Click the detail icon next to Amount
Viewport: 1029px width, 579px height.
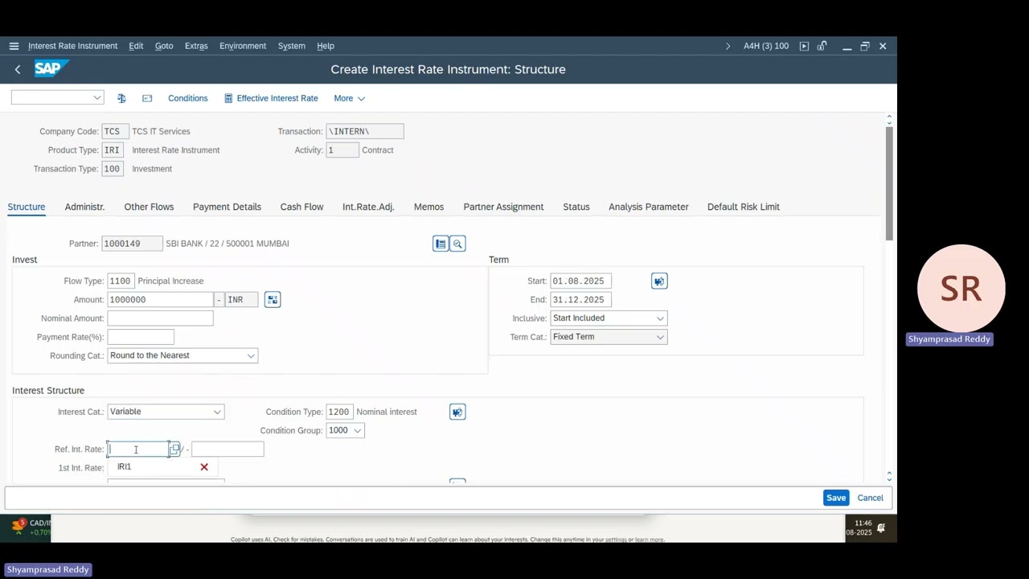[273, 300]
